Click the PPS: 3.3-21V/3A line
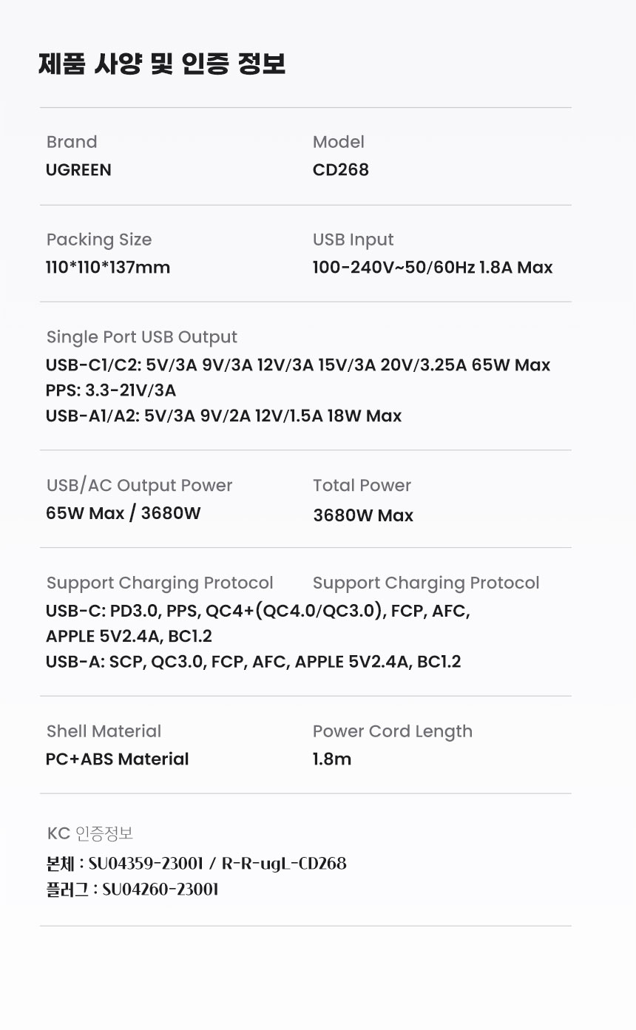Screen dimensions: 636x1030 click(x=110, y=390)
